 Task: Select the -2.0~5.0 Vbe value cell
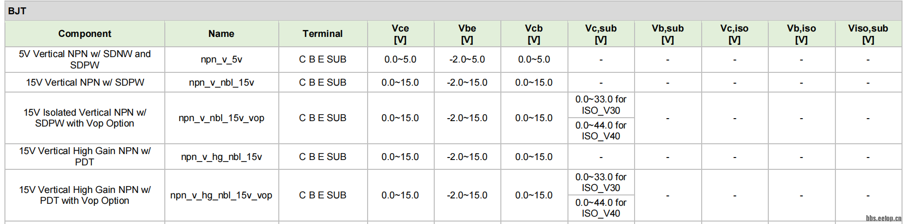pyautogui.click(x=467, y=60)
